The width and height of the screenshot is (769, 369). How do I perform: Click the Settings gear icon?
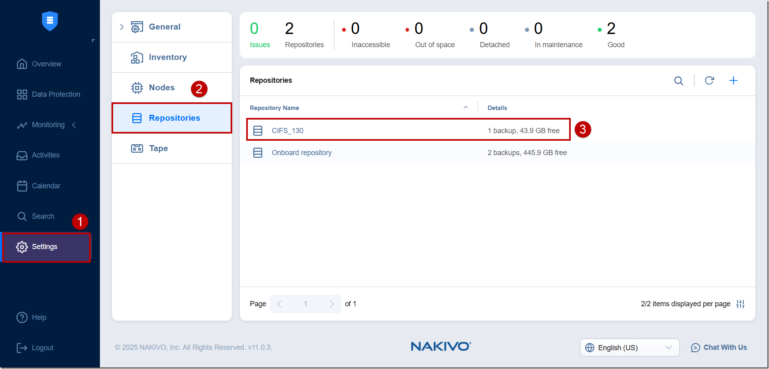tap(22, 247)
